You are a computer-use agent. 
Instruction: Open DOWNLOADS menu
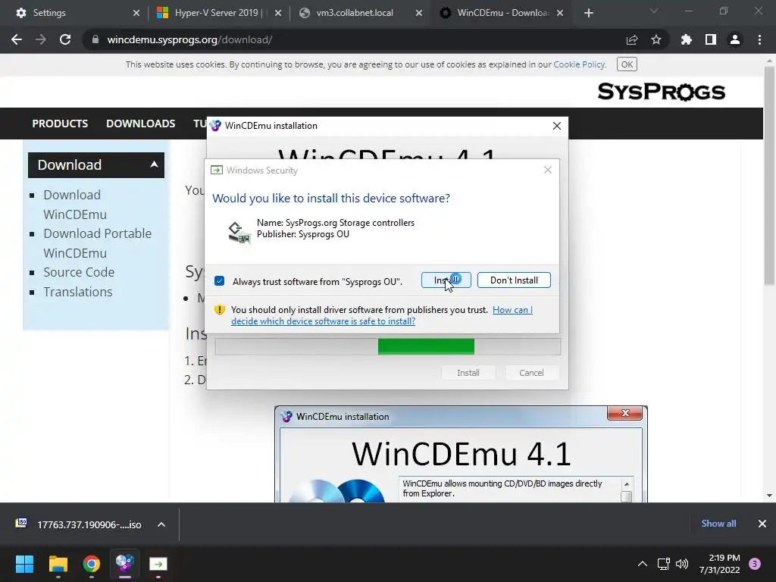pos(140,124)
